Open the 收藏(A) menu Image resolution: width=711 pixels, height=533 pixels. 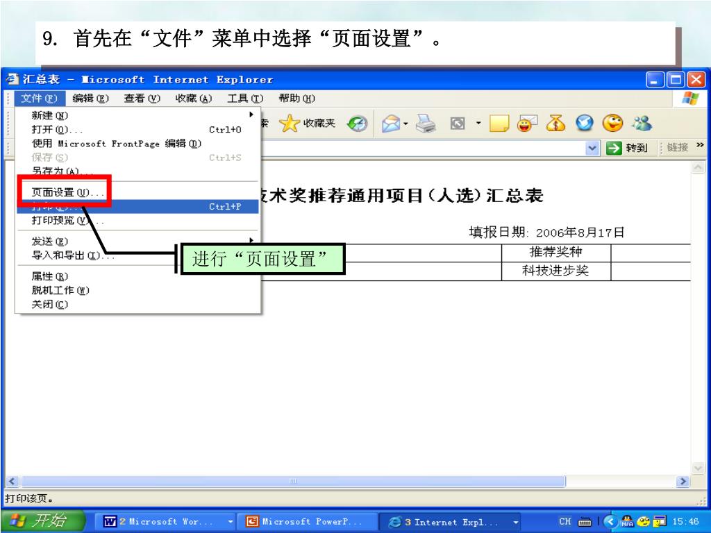(194, 99)
